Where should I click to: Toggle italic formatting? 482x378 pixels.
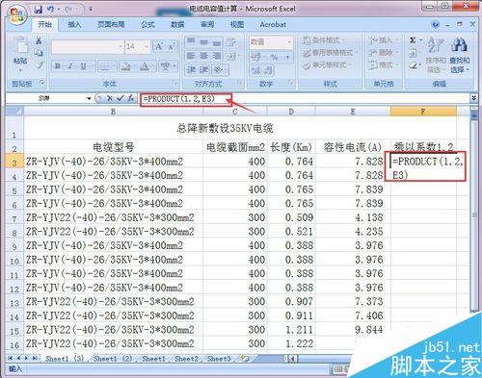pyautogui.click(x=69, y=66)
